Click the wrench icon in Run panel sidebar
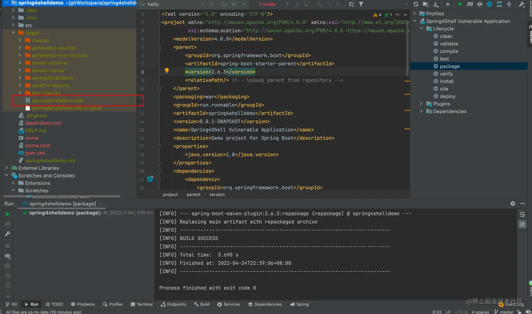Screen dimensions: 532x314 (x=7, y=233)
